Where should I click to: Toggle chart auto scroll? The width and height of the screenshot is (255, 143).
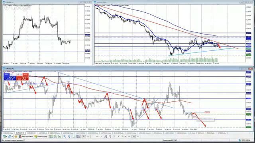(74, 137)
